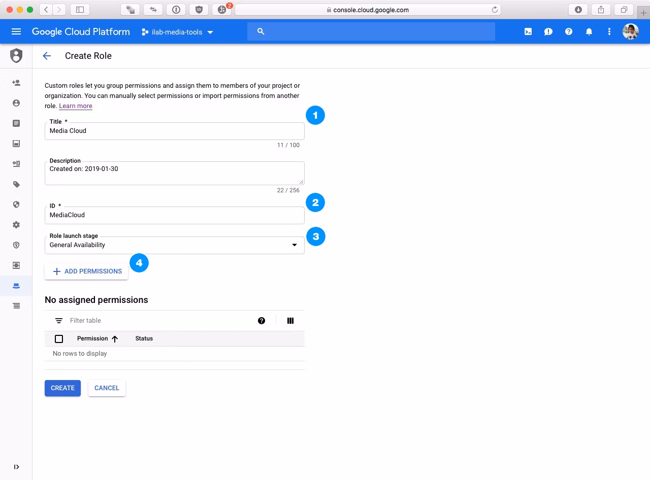Open a new Safari tab
This screenshot has width=650, height=480.
coord(643,13)
